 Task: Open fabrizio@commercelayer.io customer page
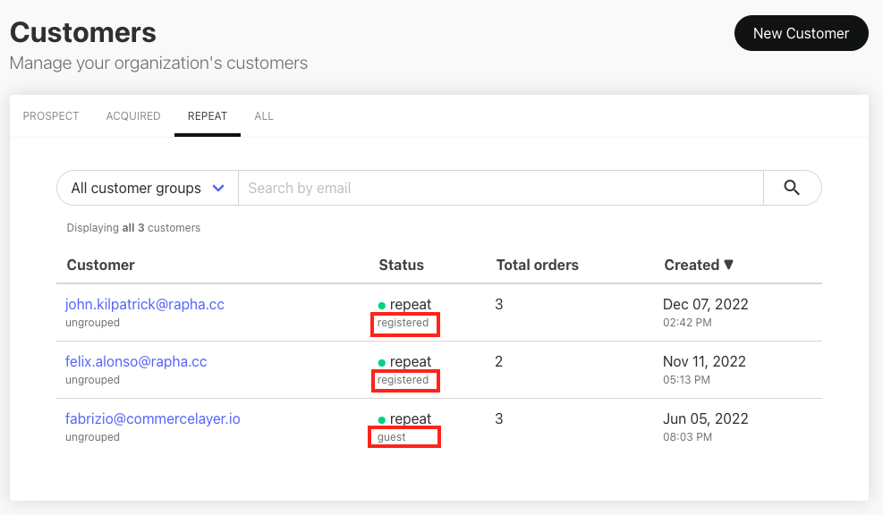(x=153, y=418)
